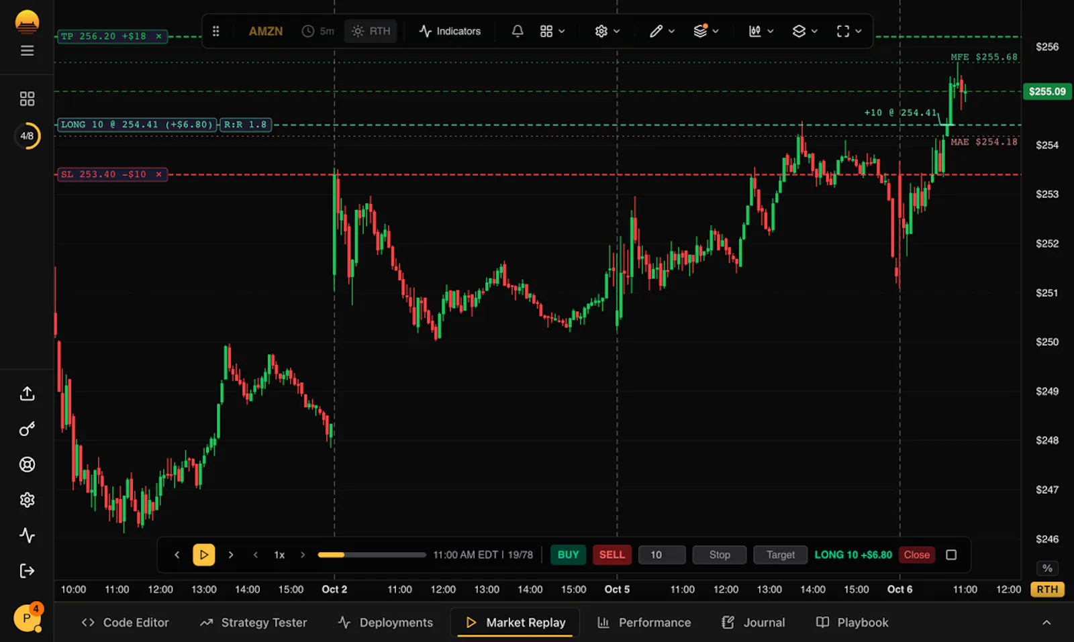
Task: Expand the fullscreen options dropdown
Action: point(849,31)
